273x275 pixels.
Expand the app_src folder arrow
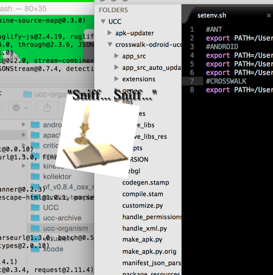pos(116,56)
